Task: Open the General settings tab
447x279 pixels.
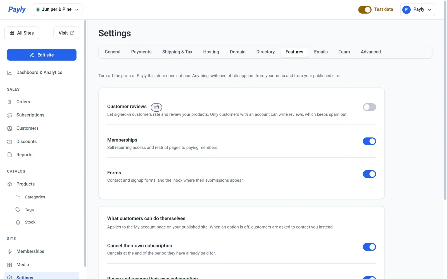Action: tap(113, 52)
